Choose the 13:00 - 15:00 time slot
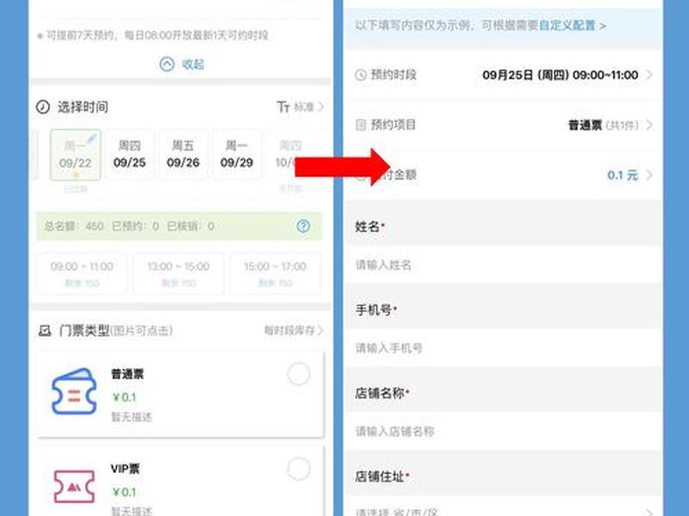 178,273
